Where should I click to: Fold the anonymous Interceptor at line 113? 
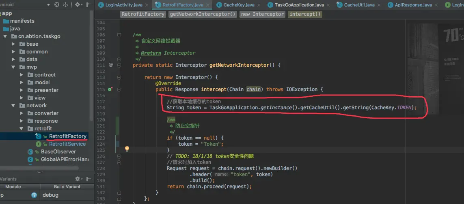[119, 77]
